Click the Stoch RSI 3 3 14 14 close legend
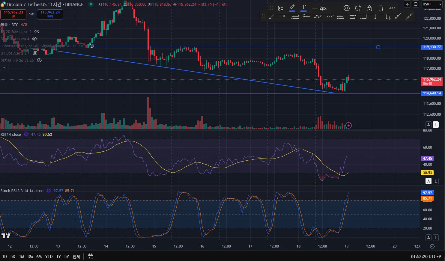This screenshot has width=445, height=261. pyautogui.click(x=22, y=191)
